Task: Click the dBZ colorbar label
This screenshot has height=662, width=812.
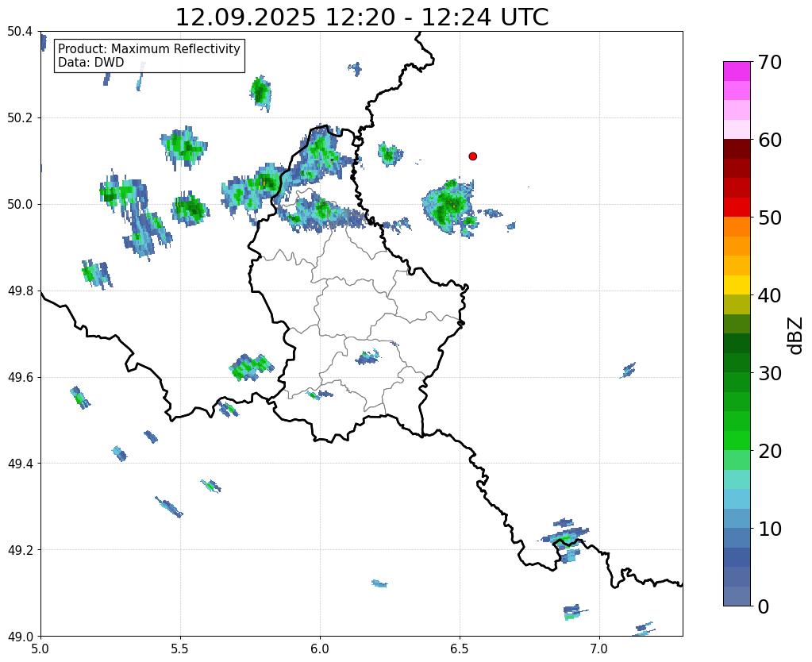Action: tap(796, 335)
